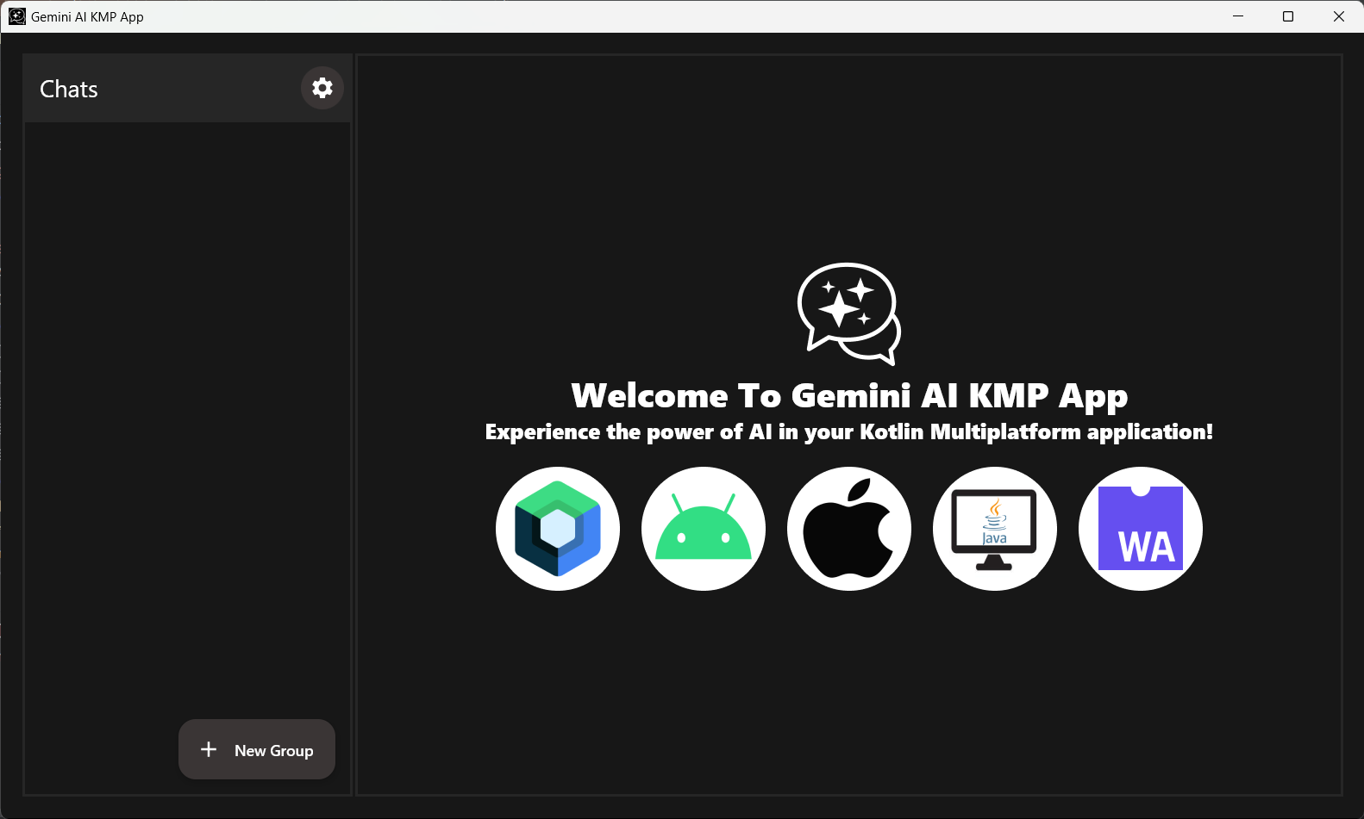Click the purple WebAssembly WA icon
Image resolution: width=1364 pixels, height=819 pixels.
[1141, 529]
